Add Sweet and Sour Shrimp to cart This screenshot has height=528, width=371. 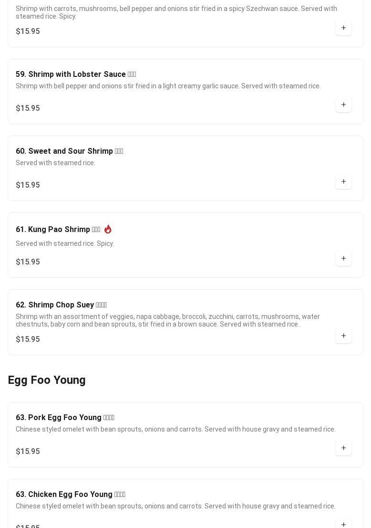[343, 181]
